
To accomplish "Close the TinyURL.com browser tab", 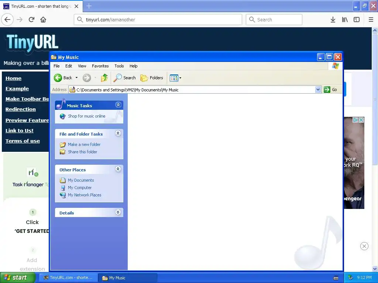I will tap(76, 6).
